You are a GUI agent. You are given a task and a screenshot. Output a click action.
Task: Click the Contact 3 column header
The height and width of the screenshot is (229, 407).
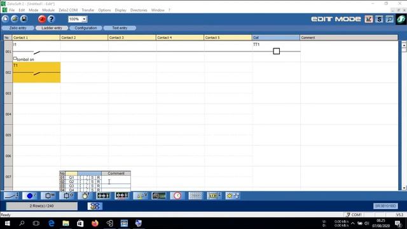(132, 38)
